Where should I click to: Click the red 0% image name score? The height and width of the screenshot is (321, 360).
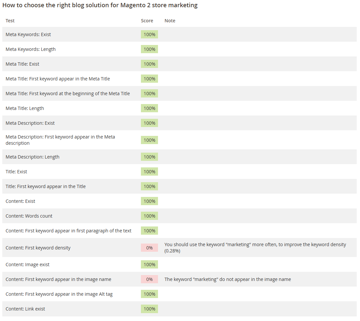click(x=149, y=279)
